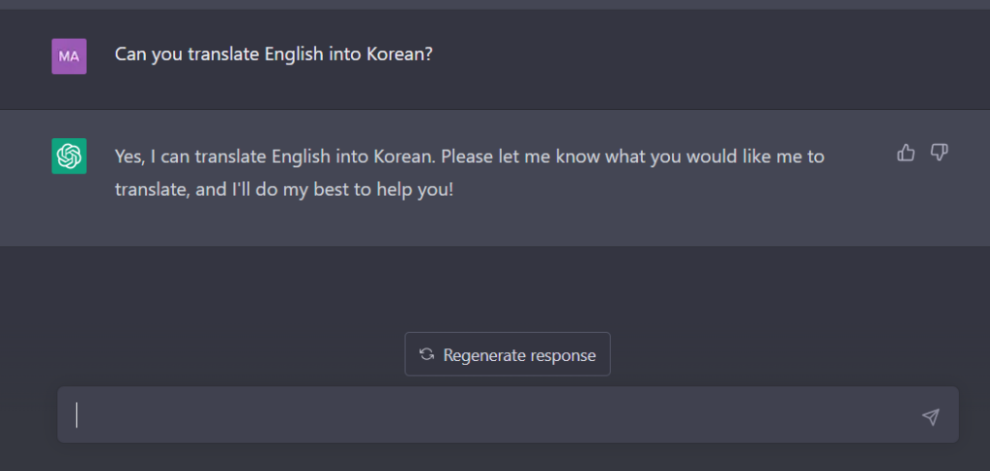Click the user question about Korean translation
The width and height of the screenshot is (990, 471).
[274, 54]
